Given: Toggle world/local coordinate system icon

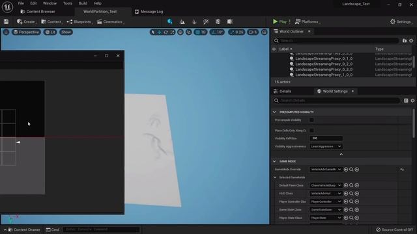Looking at the screenshot, I should point(180,32).
